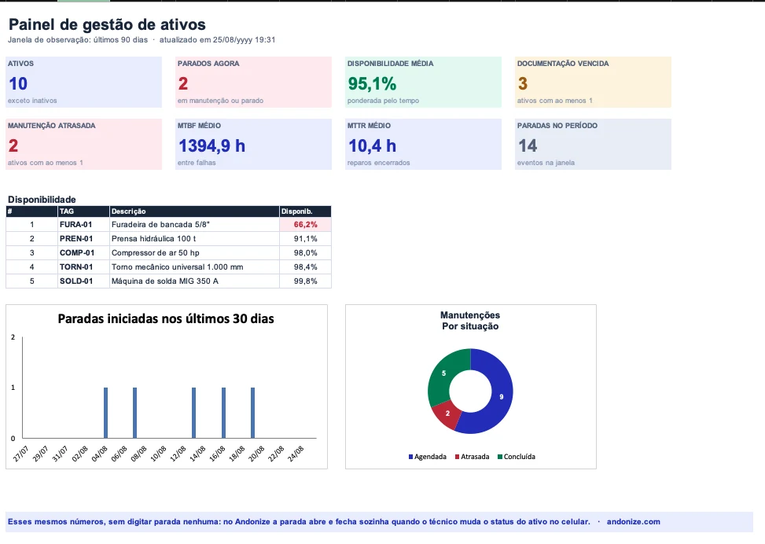The height and width of the screenshot is (544, 765).
Task: Click the '#' column header
Action: (x=31, y=211)
